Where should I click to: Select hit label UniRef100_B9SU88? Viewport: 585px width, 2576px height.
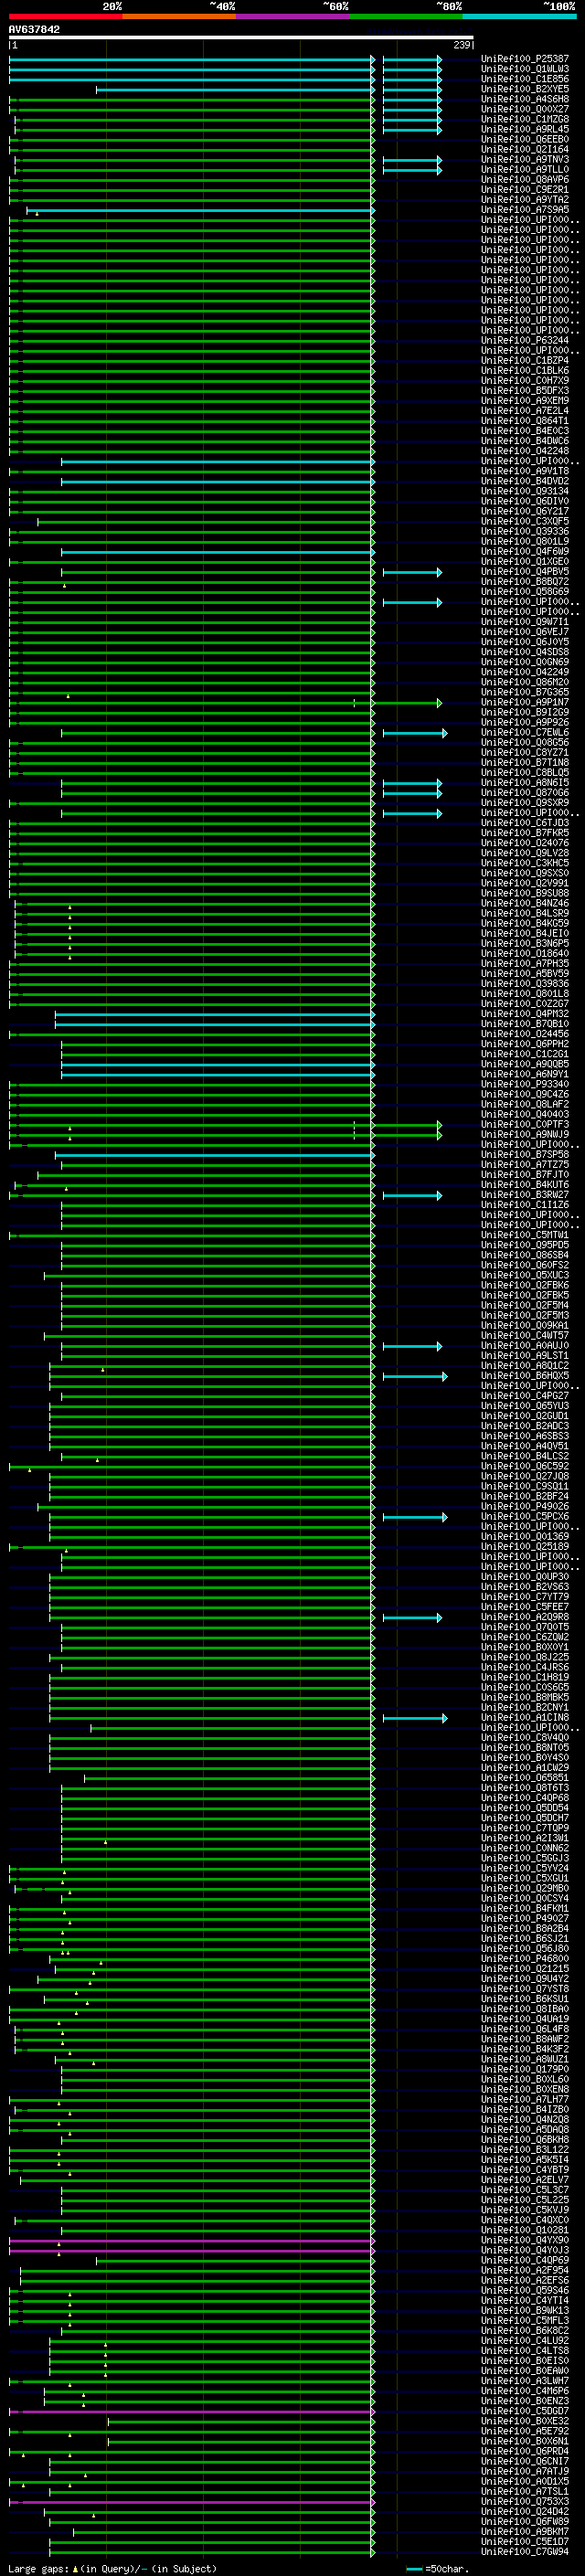click(525, 893)
